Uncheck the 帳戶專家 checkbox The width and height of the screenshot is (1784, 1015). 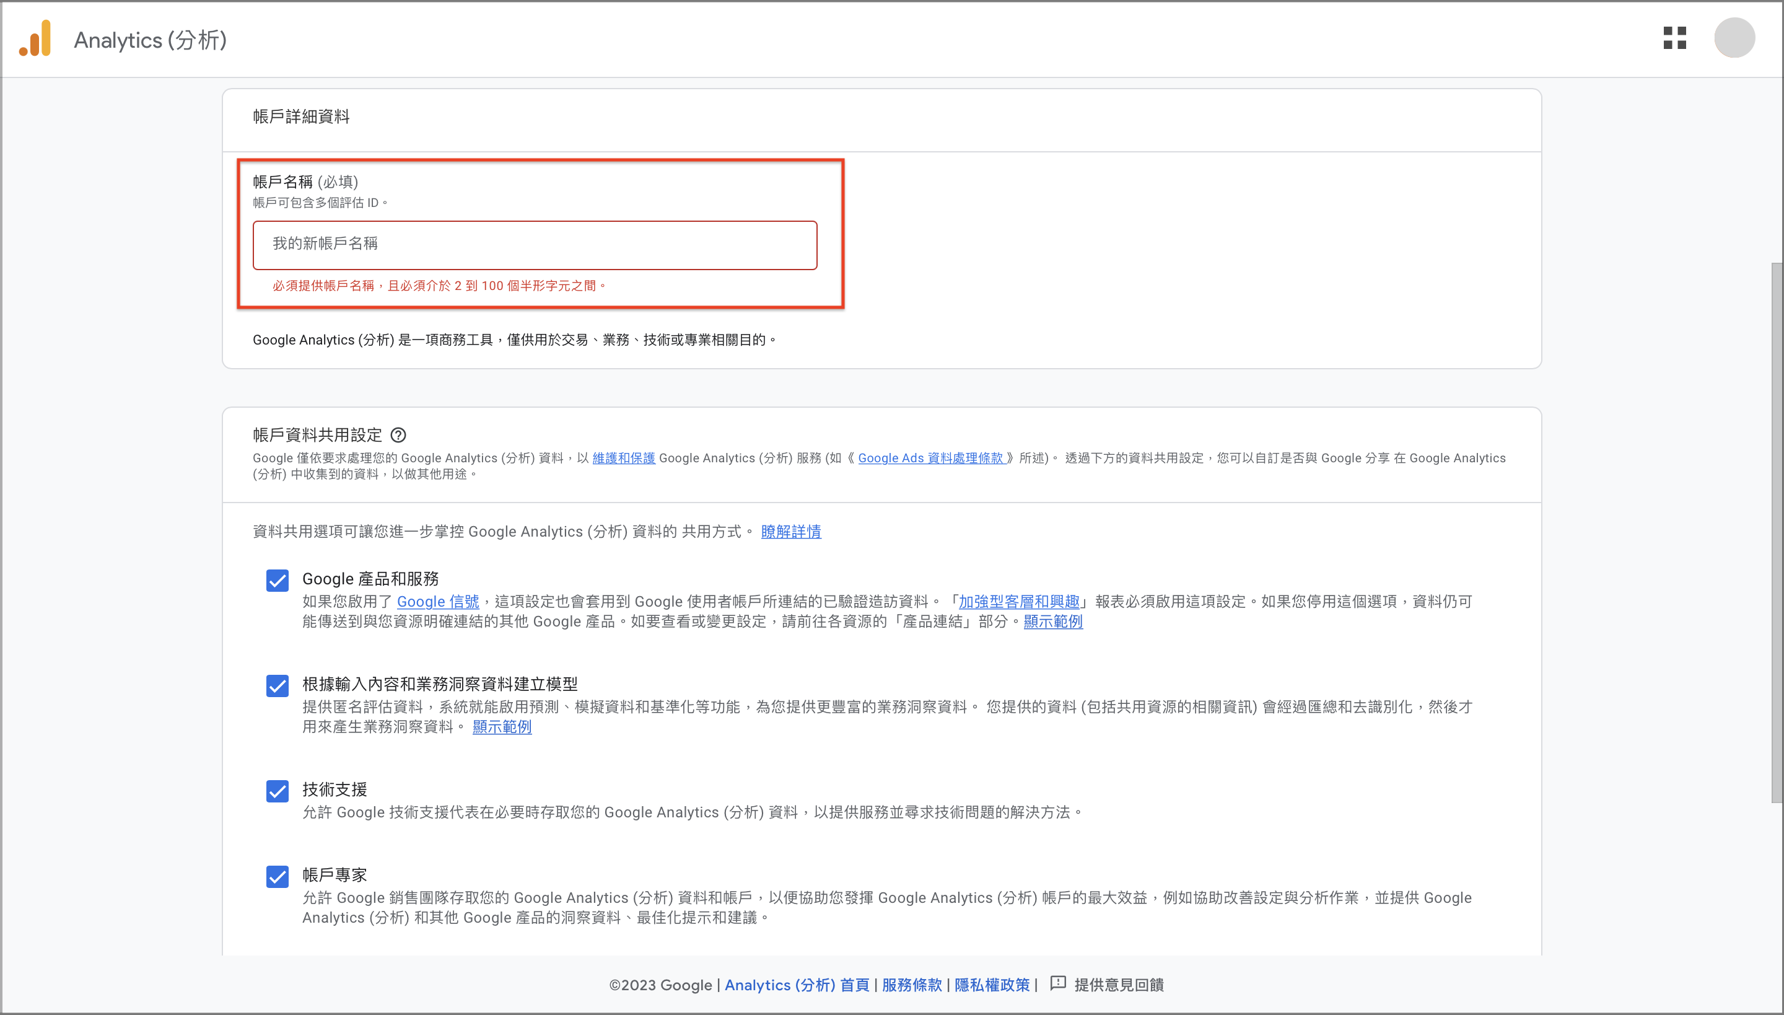pos(278,876)
